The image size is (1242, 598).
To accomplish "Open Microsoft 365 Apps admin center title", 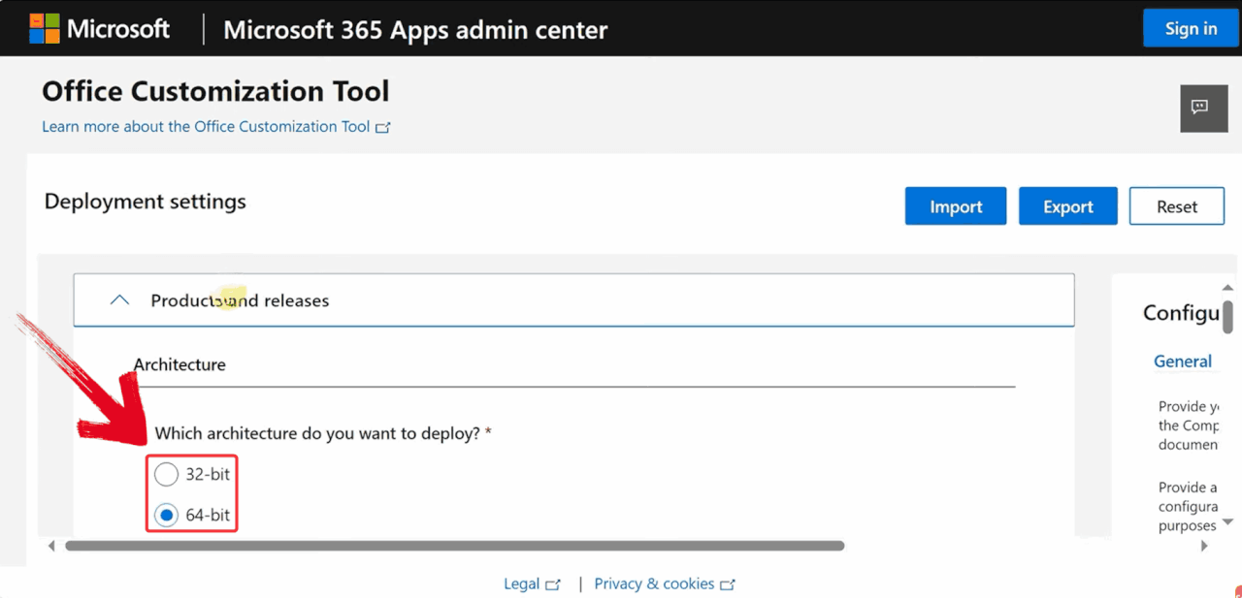I will pyautogui.click(x=415, y=29).
